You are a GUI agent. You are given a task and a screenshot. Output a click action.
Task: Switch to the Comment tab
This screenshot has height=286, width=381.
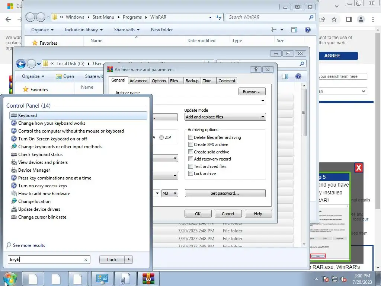point(227,81)
